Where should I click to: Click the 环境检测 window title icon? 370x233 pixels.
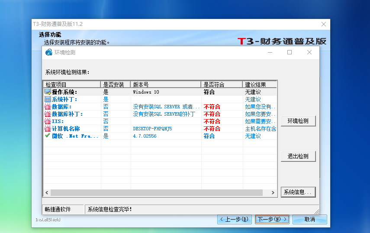click(49, 52)
